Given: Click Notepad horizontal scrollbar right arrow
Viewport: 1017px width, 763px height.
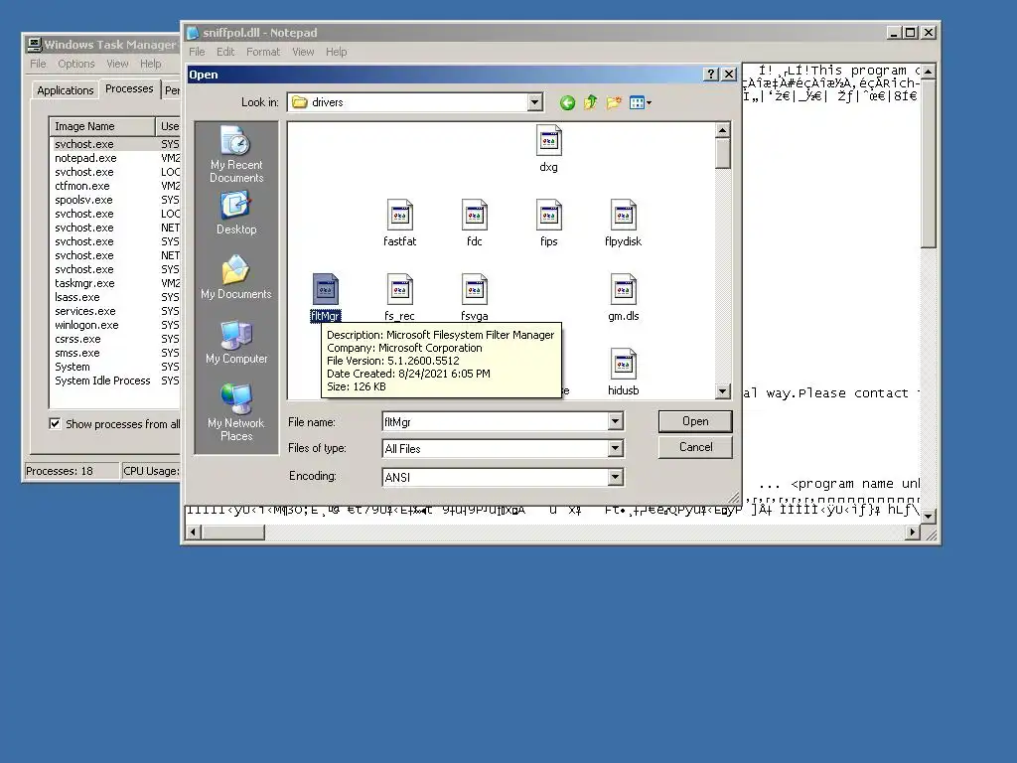Looking at the screenshot, I should (x=913, y=533).
